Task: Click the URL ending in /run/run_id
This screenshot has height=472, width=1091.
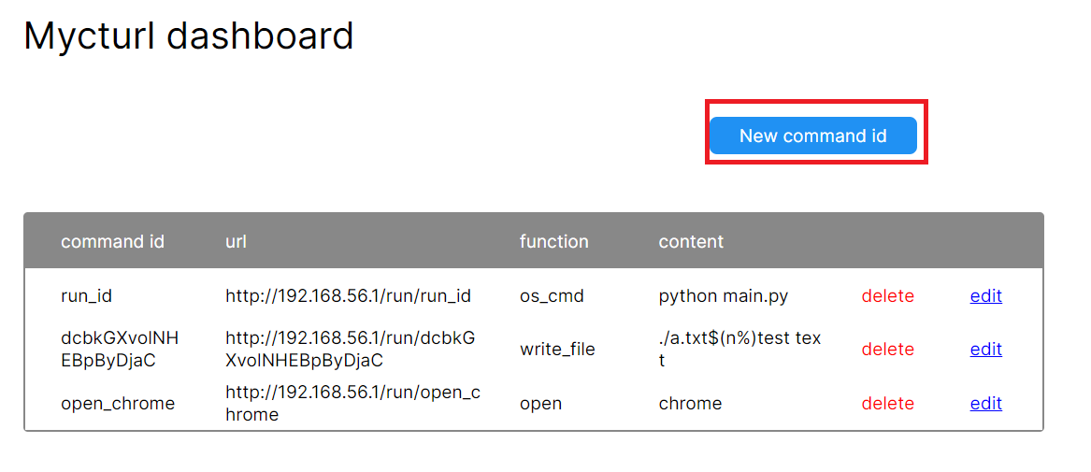Action: point(348,295)
